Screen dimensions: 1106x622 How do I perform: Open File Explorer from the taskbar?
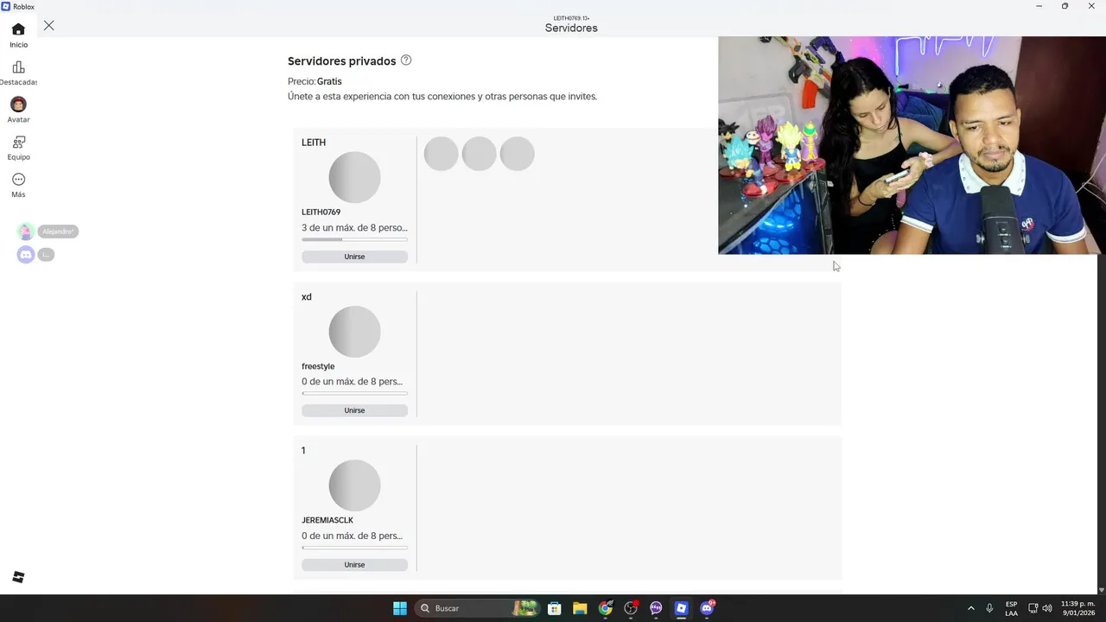(580, 608)
